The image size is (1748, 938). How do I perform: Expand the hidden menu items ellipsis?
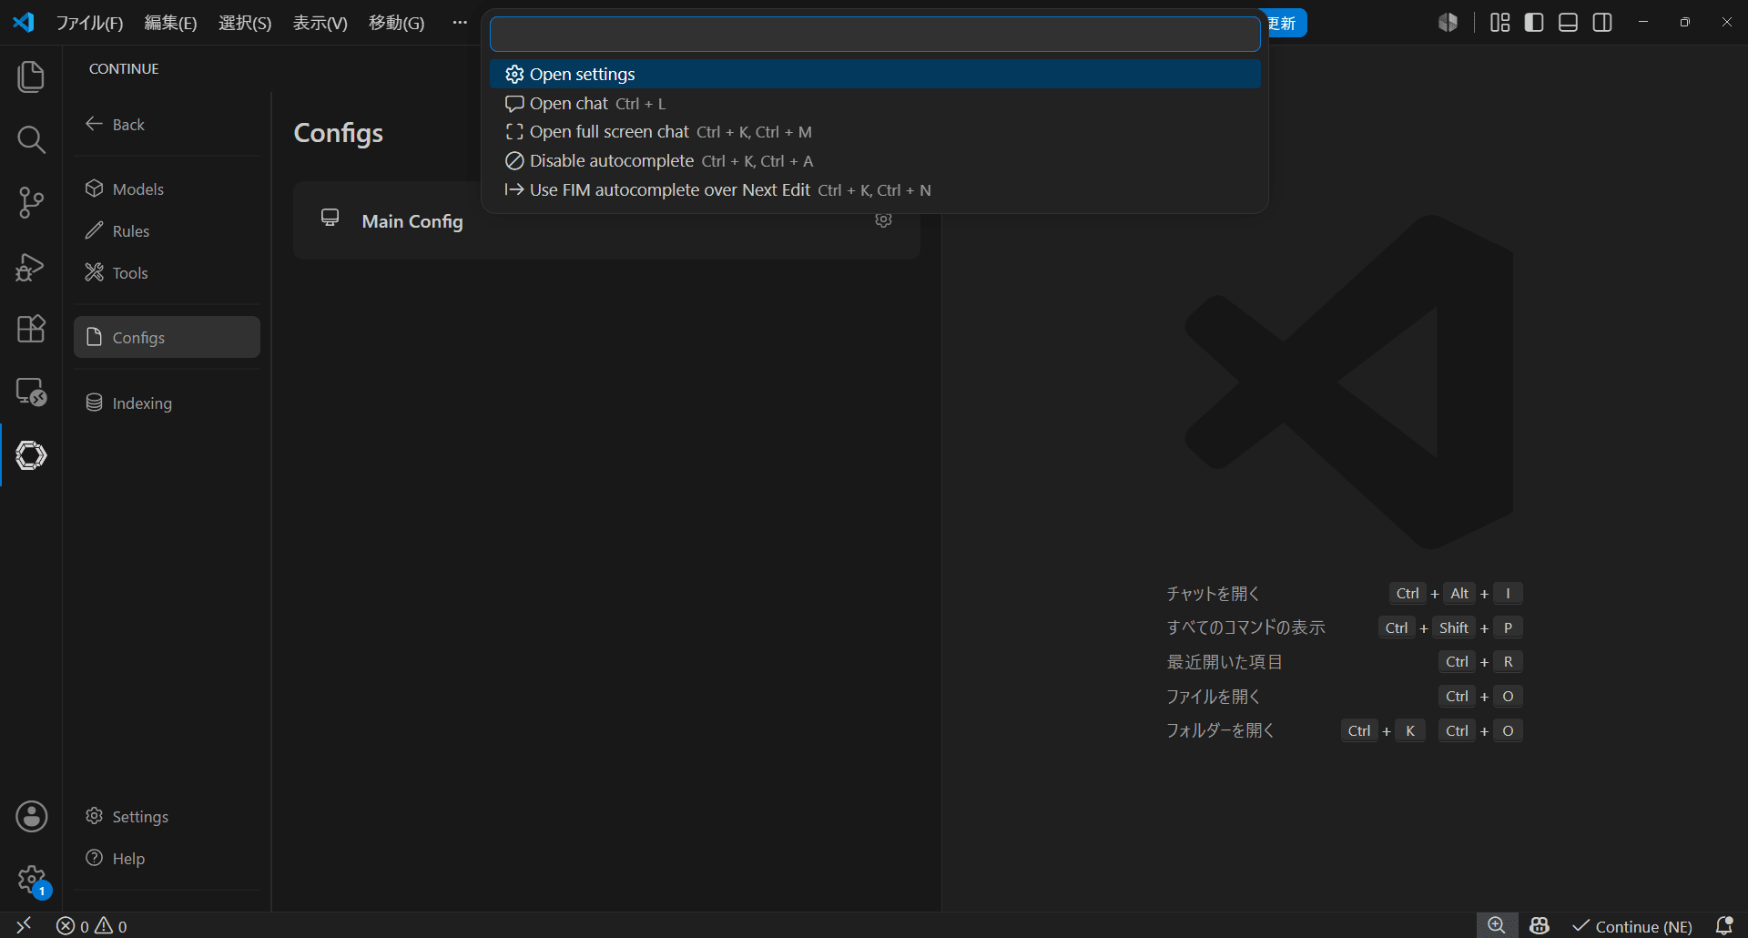tap(460, 23)
